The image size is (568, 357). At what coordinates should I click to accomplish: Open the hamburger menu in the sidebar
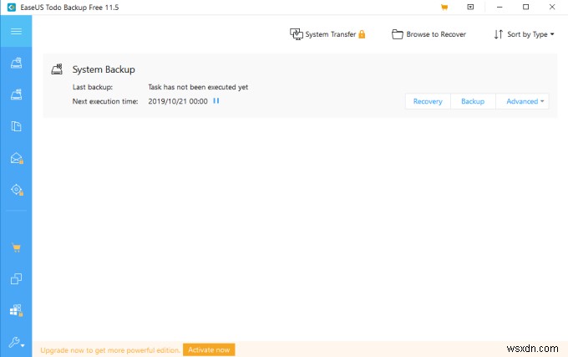[16, 31]
